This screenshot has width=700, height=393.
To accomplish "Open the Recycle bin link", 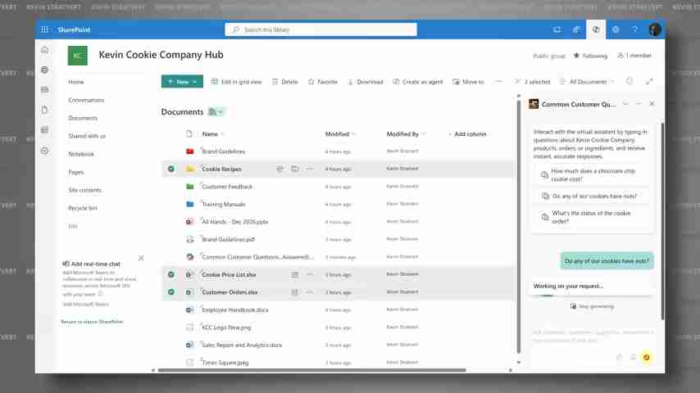I will tap(83, 208).
